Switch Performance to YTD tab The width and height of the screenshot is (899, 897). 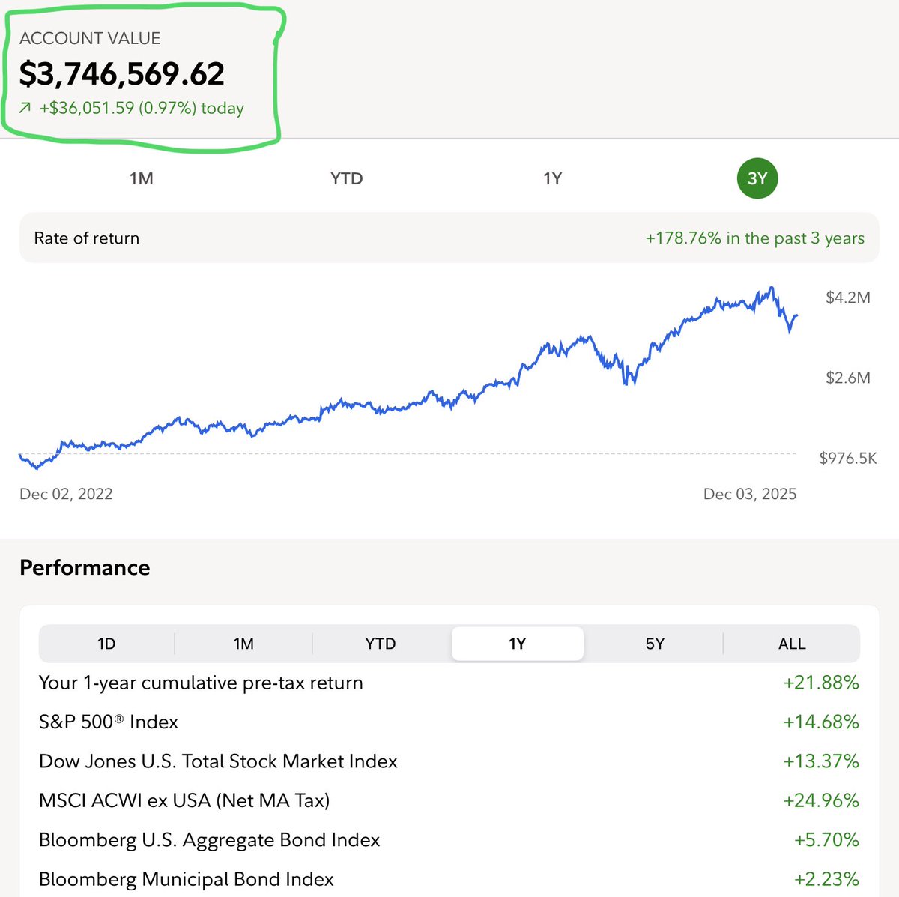point(381,644)
